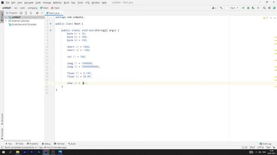Go to previous highlighted error arrow
Viewport: 277px width, 155px height.
tap(271, 18)
